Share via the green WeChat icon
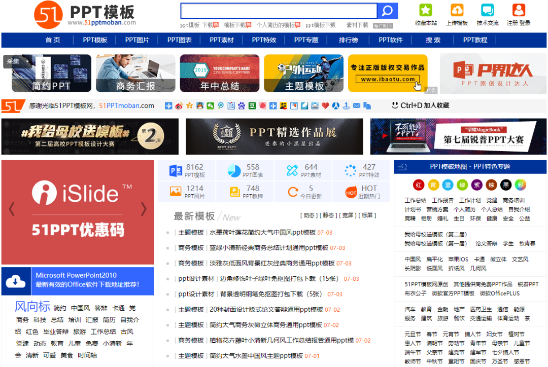Image resolution: width=548 pixels, height=367 pixels. point(211,106)
